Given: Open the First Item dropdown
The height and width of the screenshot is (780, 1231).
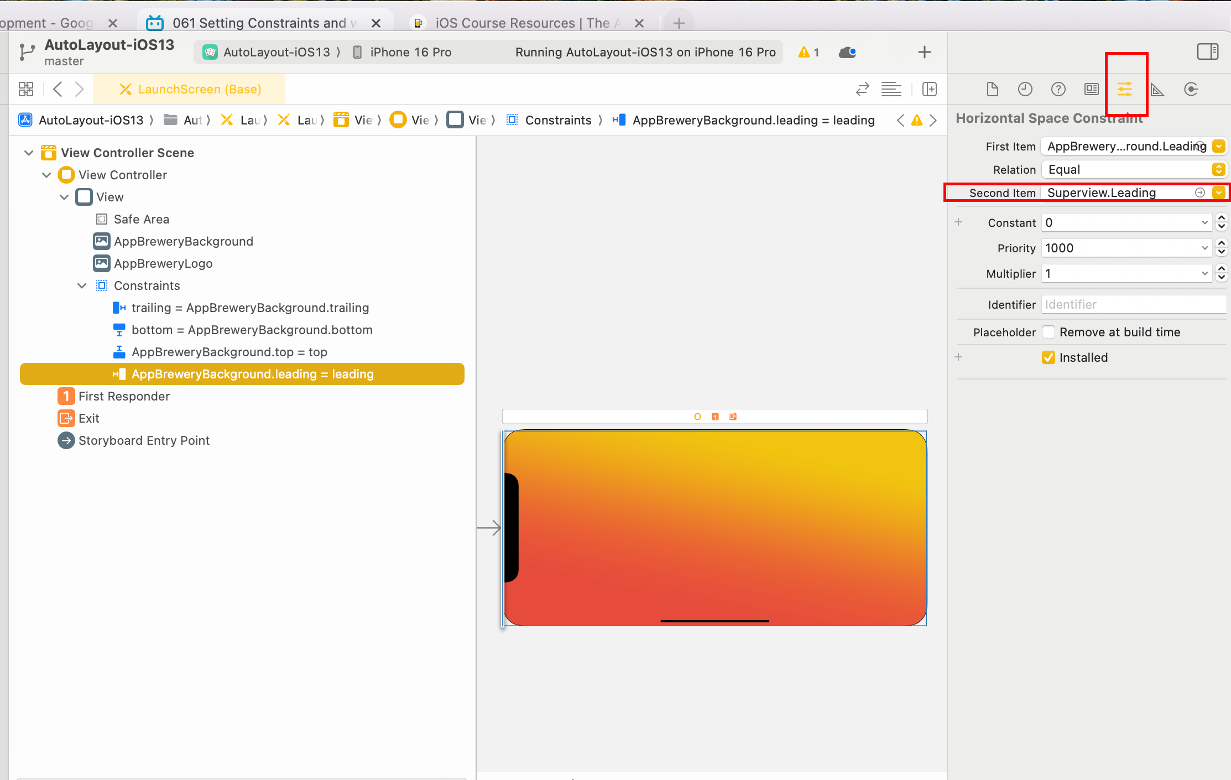Looking at the screenshot, I should click(1218, 146).
